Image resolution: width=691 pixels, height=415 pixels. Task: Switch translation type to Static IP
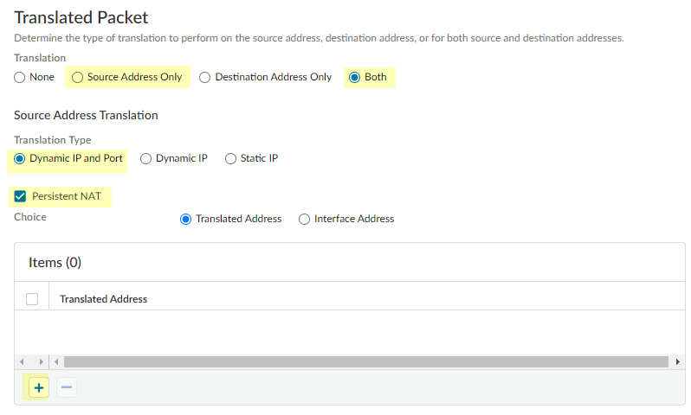point(231,158)
